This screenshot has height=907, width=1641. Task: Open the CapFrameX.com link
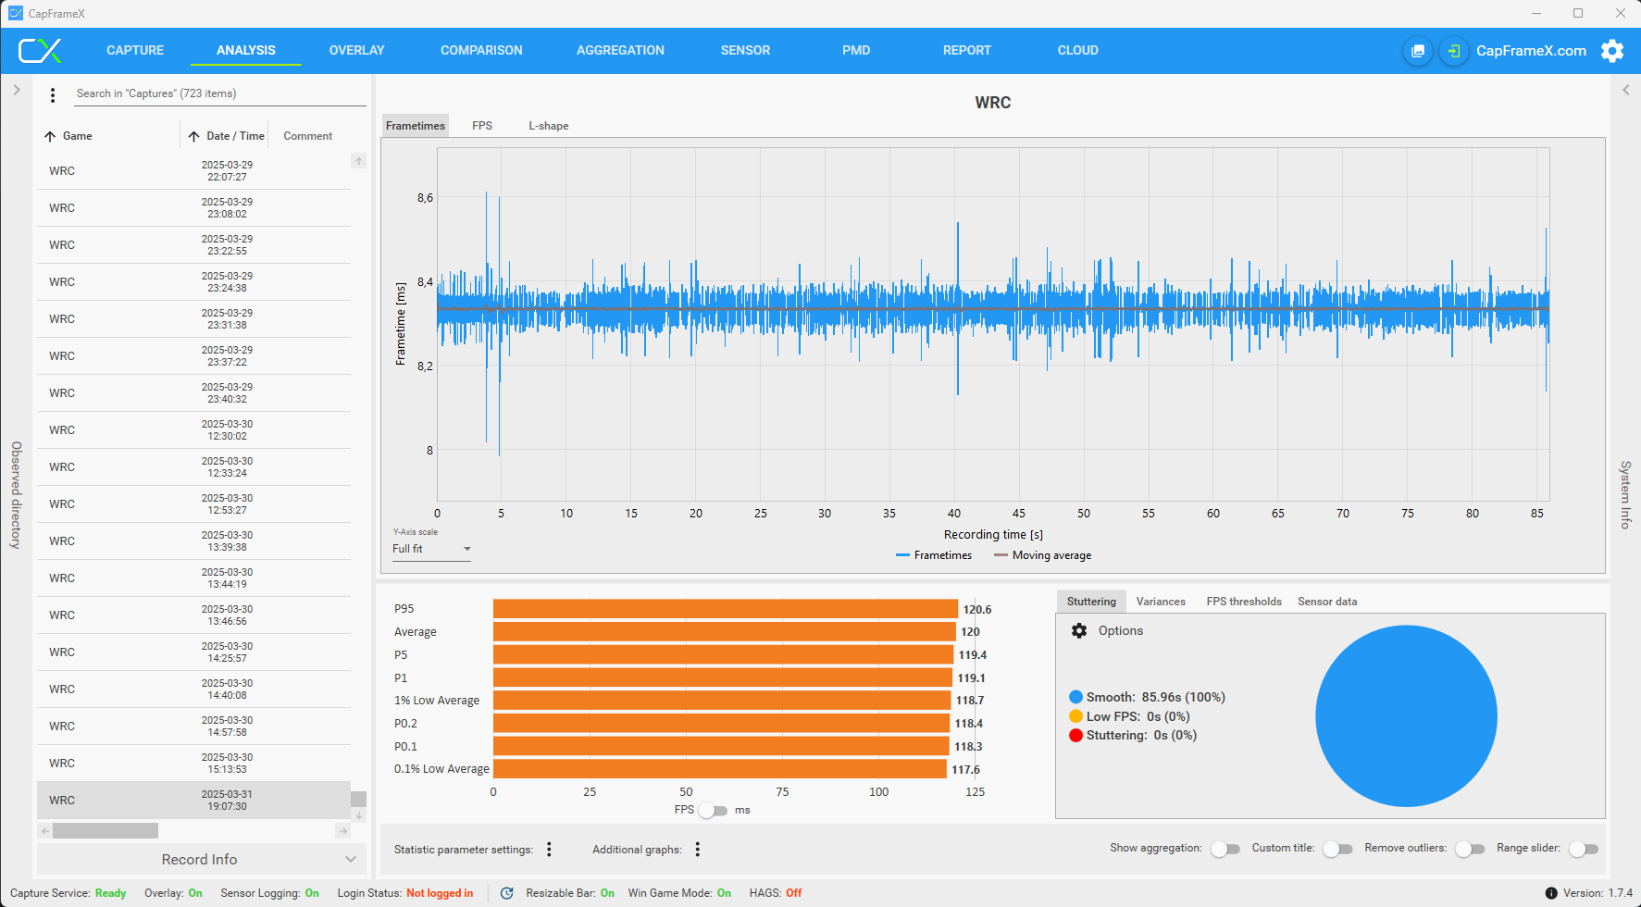pyautogui.click(x=1531, y=51)
